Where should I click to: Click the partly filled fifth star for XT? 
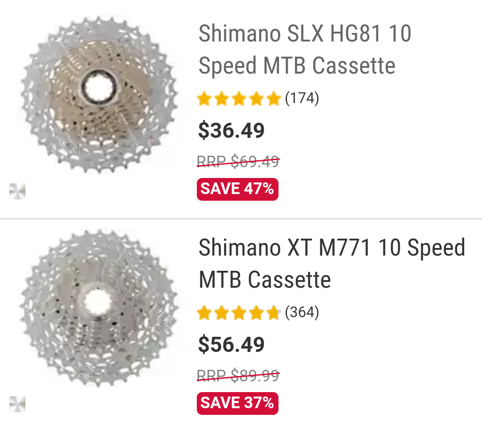tap(274, 313)
